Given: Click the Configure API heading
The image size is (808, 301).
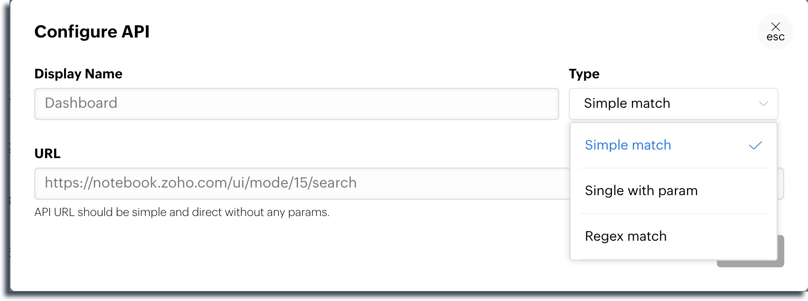Looking at the screenshot, I should click(x=92, y=32).
